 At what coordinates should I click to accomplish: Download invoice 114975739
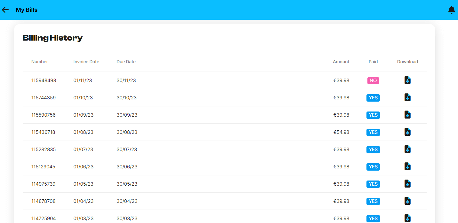tap(407, 184)
